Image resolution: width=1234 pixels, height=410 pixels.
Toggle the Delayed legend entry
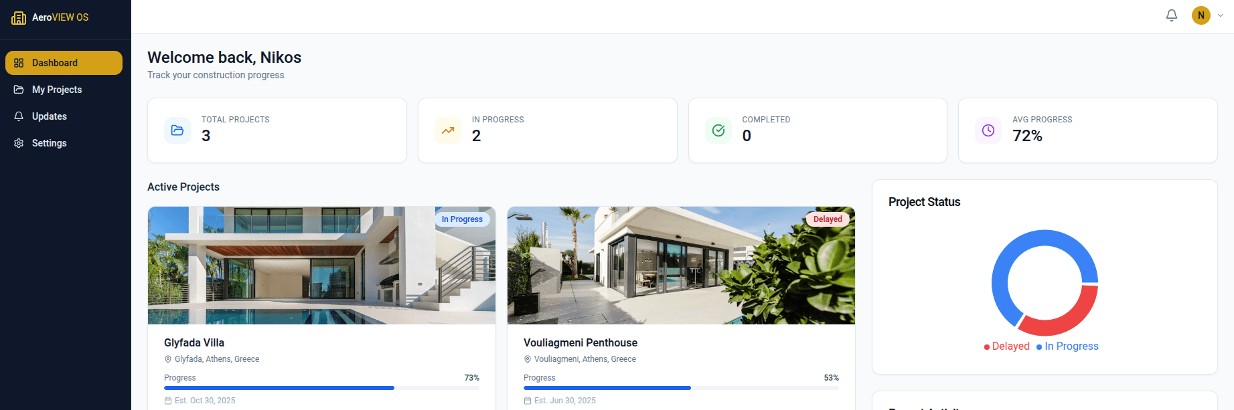tap(1007, 346)
